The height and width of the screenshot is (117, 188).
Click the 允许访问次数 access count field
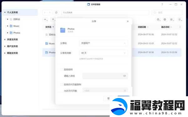[105, 90]
